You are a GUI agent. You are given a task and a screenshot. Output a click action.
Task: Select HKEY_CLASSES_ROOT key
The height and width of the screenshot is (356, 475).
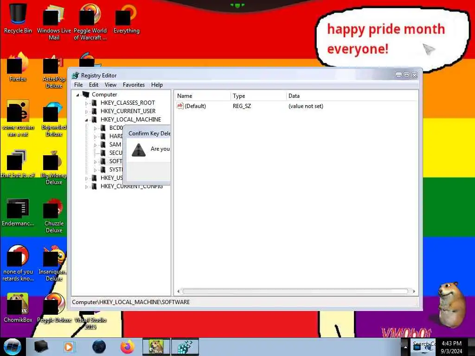coord(128,103)
